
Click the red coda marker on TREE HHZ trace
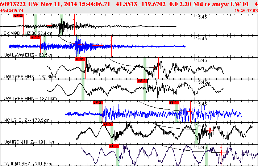(159, 68)
